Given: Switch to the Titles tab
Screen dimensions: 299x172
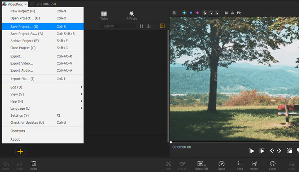Looking at the screenshot, I should 104,16.
